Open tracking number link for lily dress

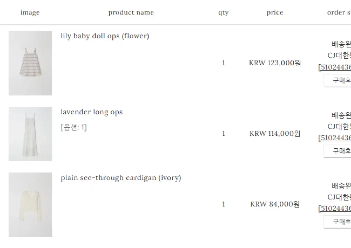pos(335,67)
